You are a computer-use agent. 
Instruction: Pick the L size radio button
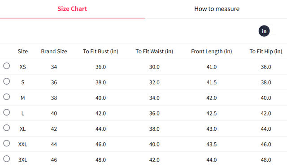(7, 112)
